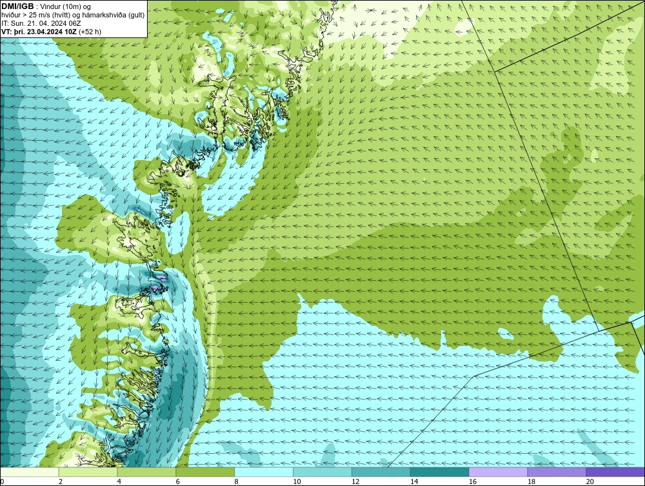Click the 'VT: þri. 23.04.2024 10Z' valid time
645x486 pixels.
coord(39,31)
